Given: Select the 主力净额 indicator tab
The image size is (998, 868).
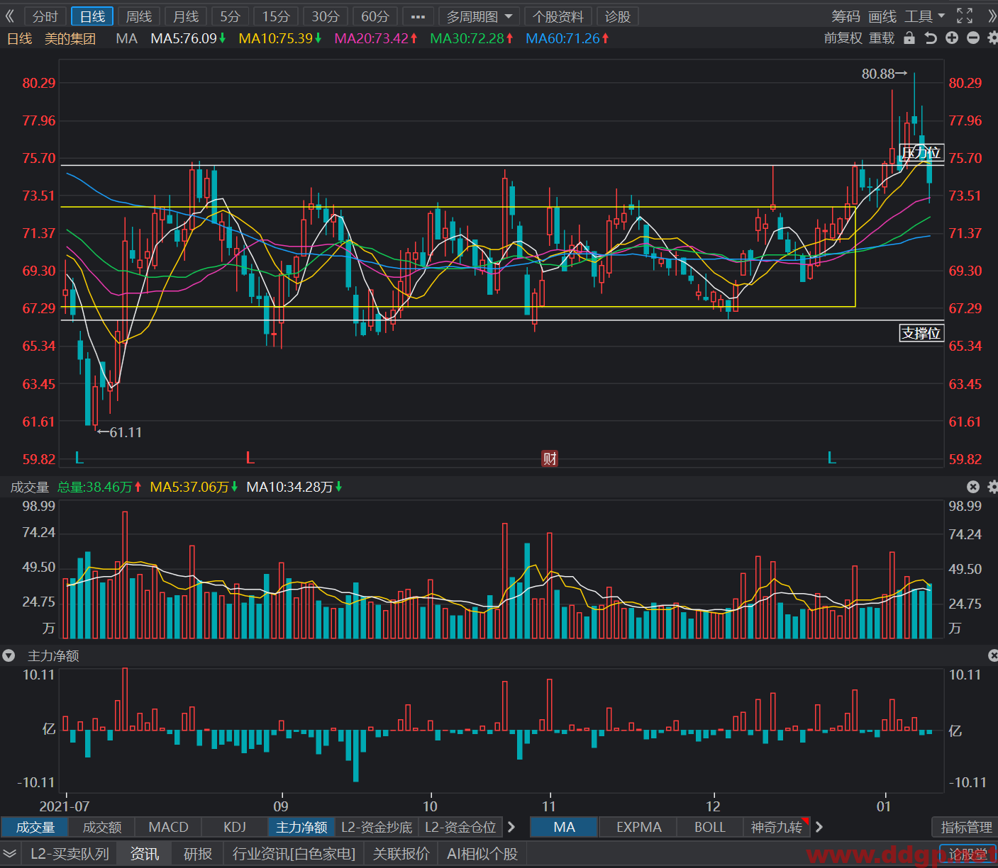Looking at the screenshot, I should point(301,827).
